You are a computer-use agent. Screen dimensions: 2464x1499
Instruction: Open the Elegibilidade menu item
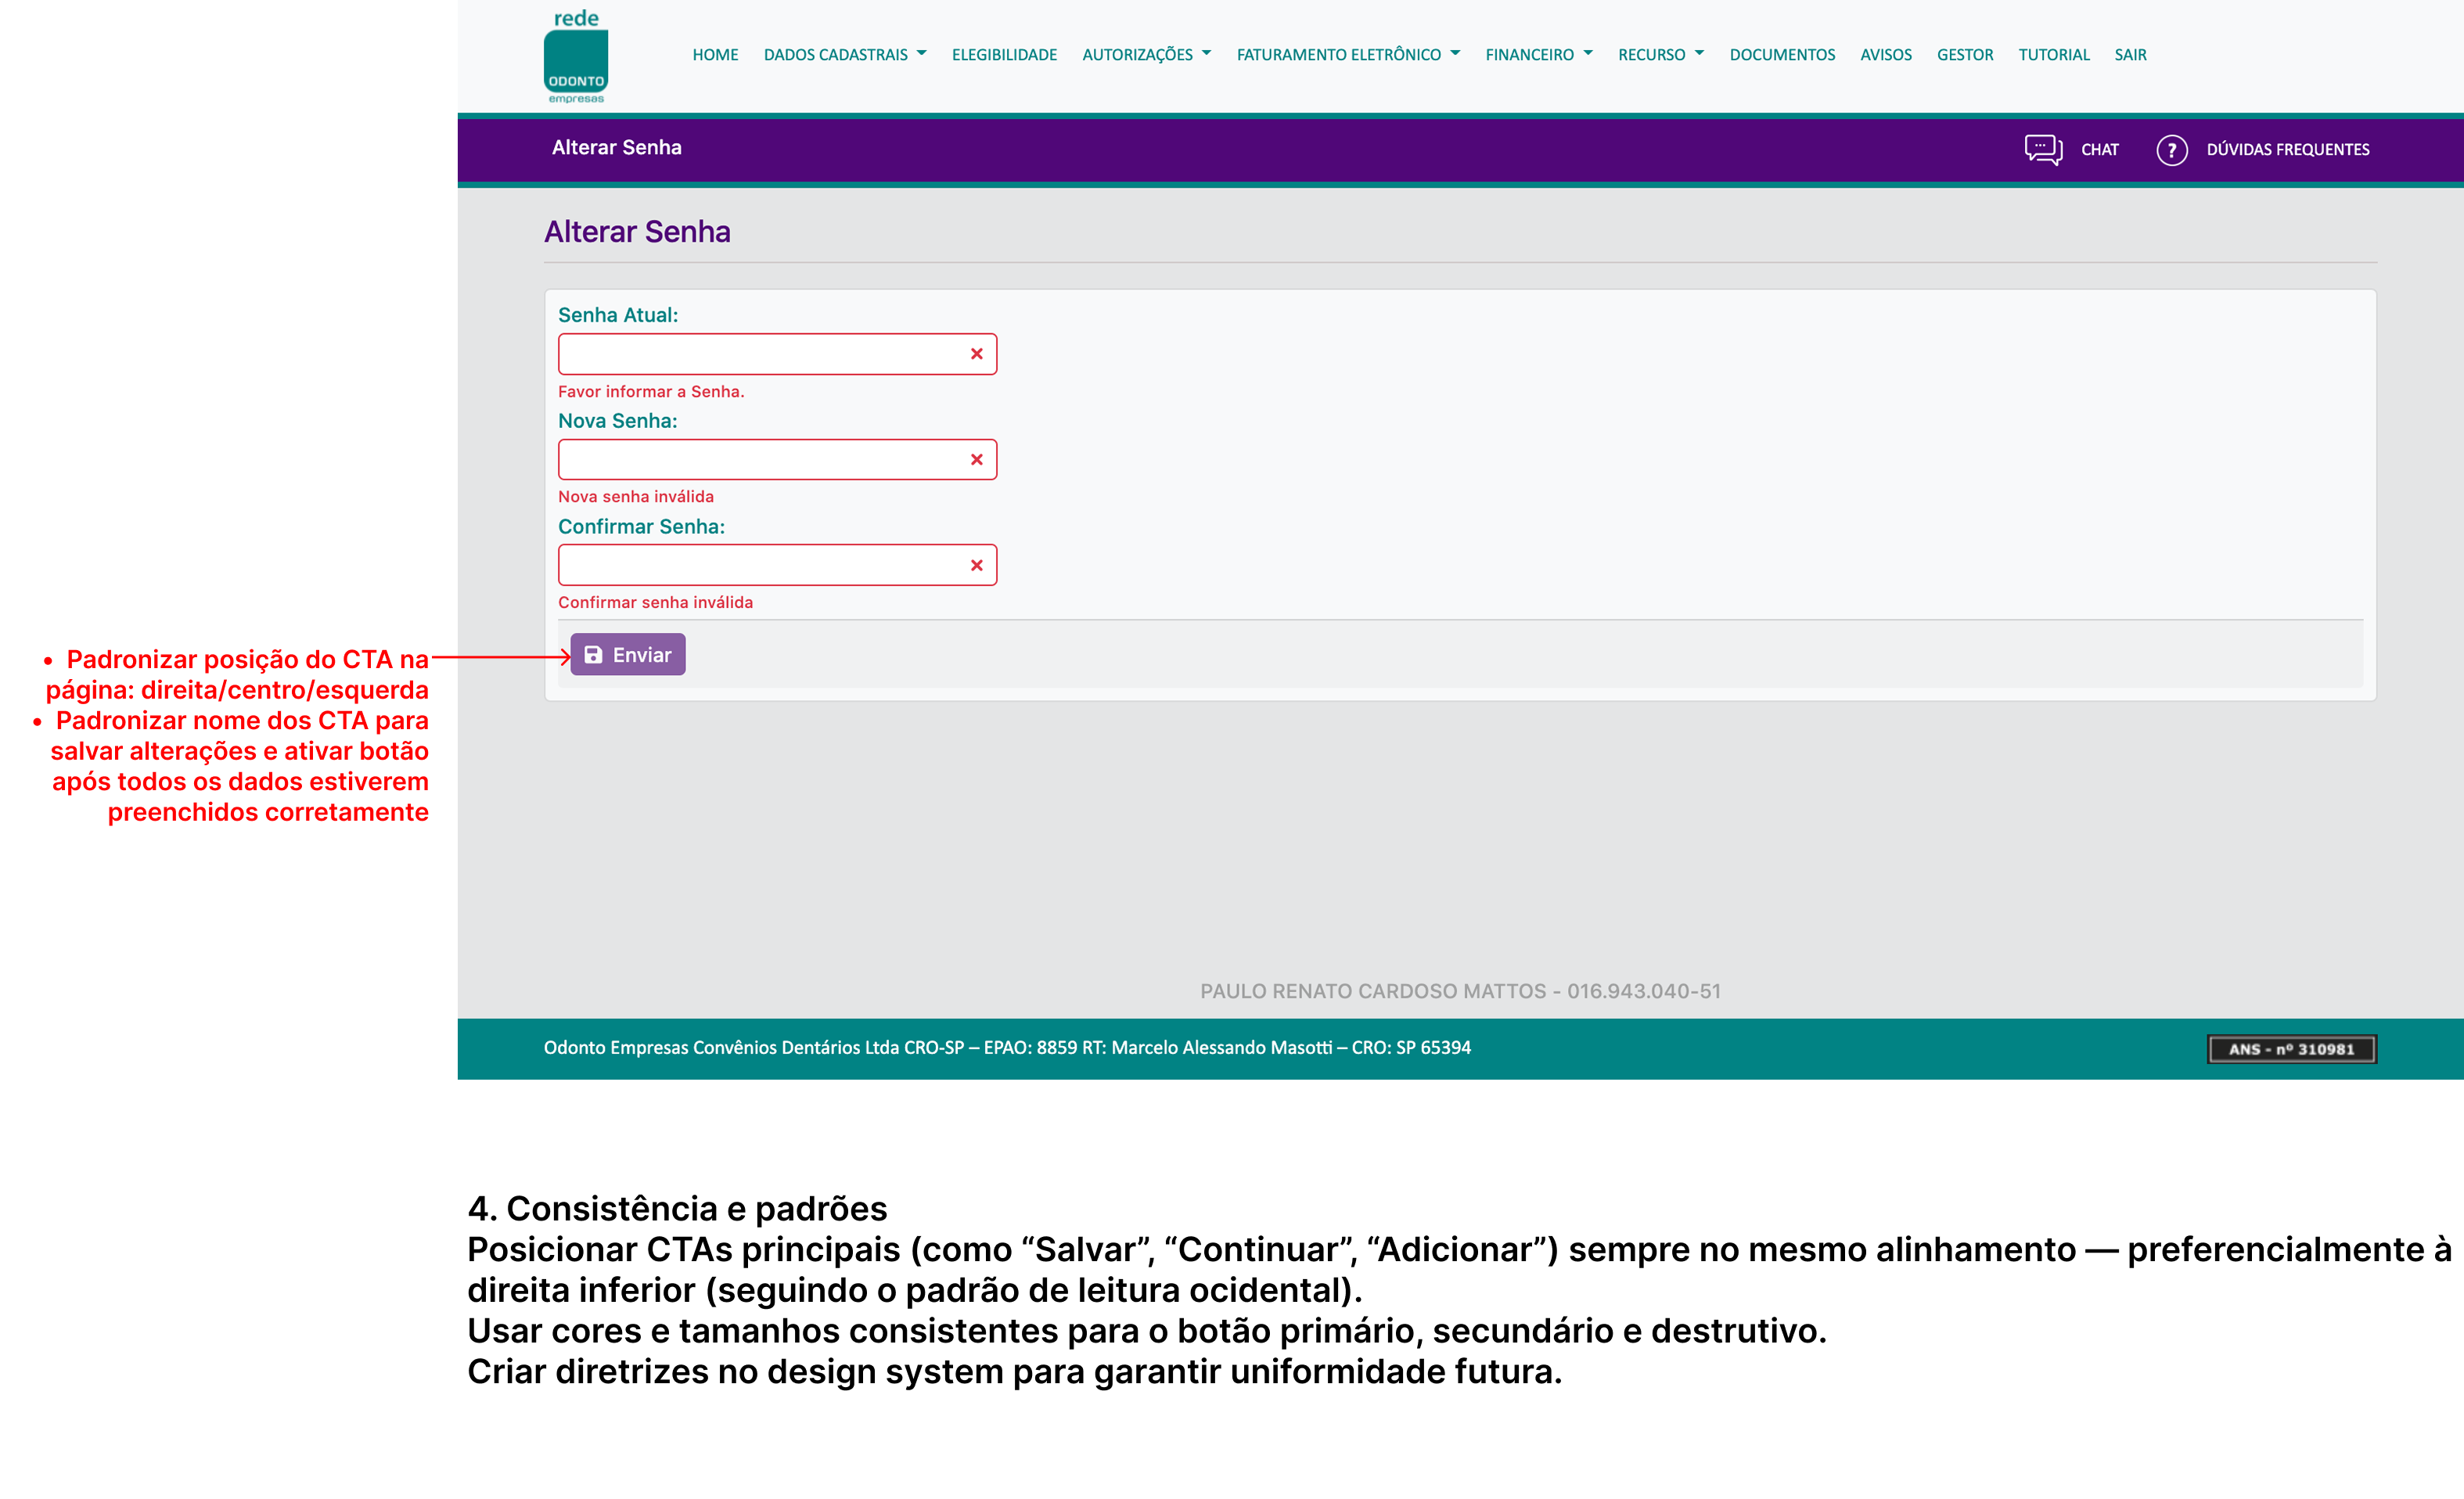1004,55
